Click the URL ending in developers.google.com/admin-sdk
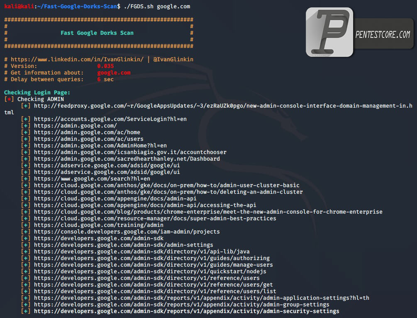417x318 pixels. pos(99,238)
